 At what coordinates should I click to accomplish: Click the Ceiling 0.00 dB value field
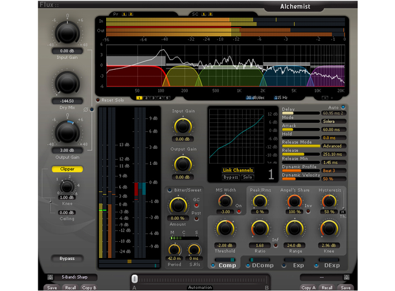pyautogui.click(x=67, y=213)
